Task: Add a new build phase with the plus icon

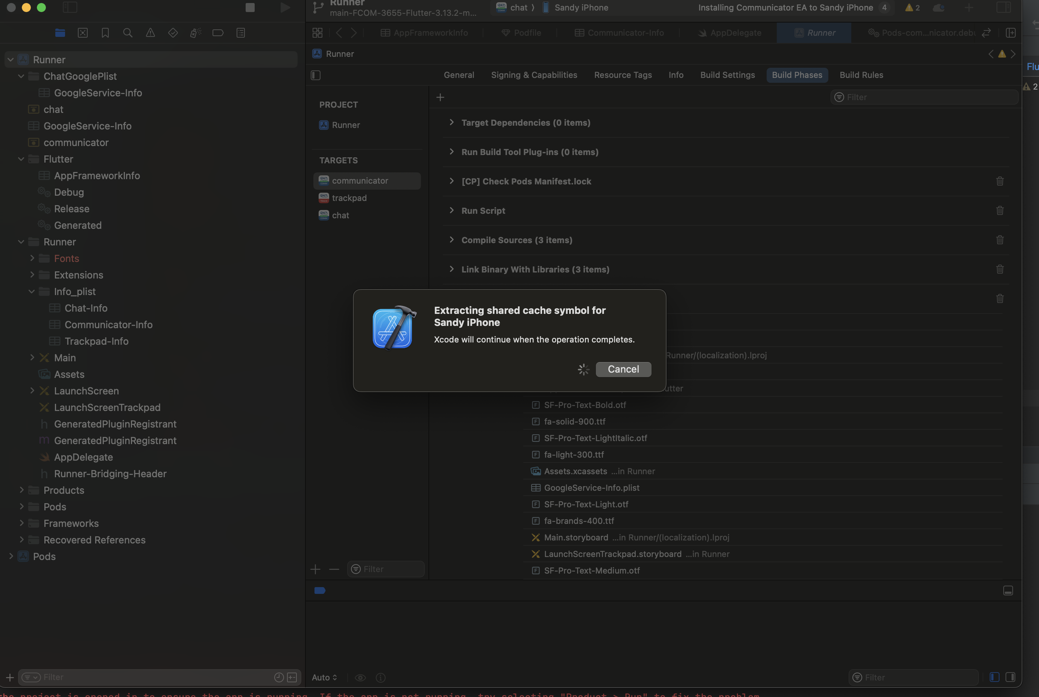Action: tap(440, 97)
